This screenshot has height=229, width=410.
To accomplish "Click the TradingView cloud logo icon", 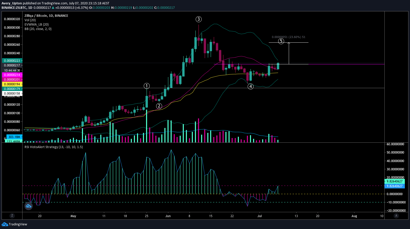I will pyautogui.click(x=5, y=224).
